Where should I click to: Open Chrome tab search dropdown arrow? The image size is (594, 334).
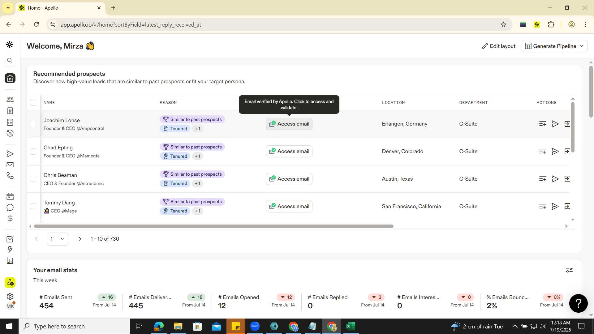pyautogui.click(x=8, y=8)
